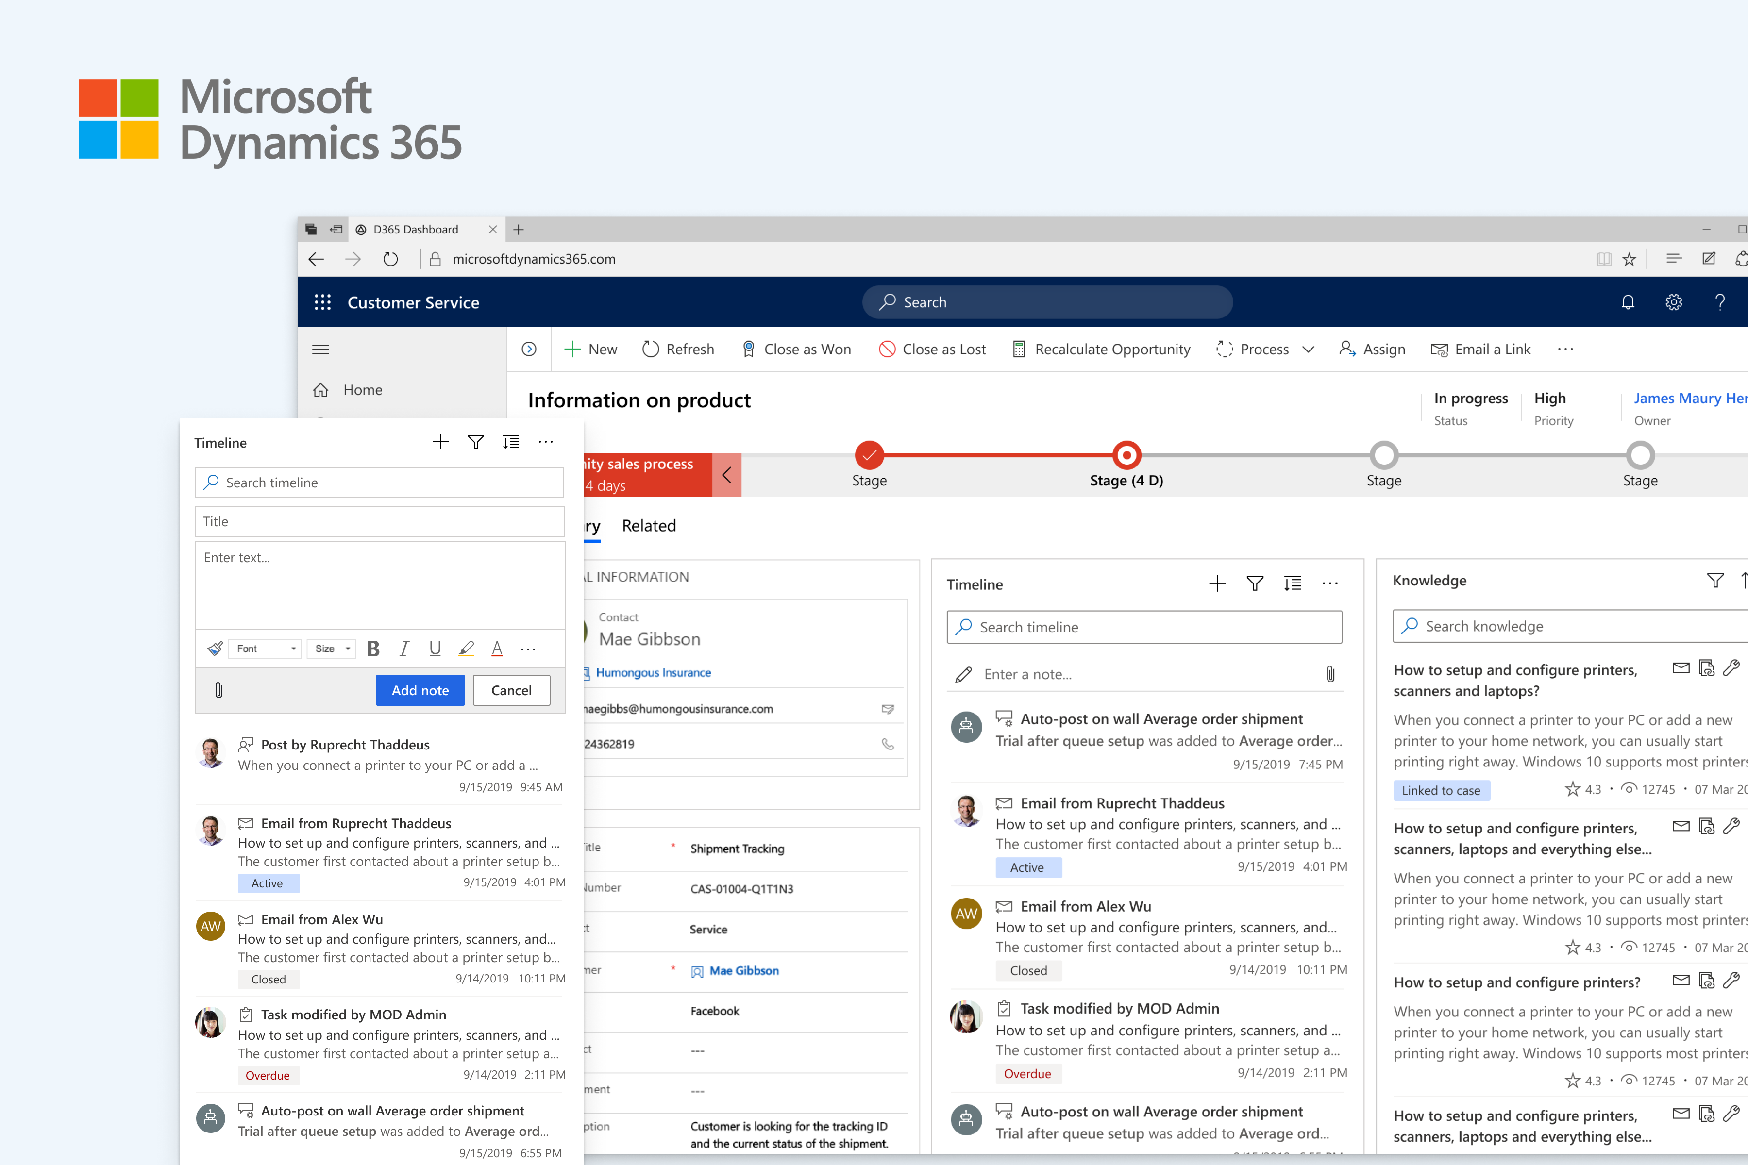Select Home in the sidebar
Image resolution: width=1748 pixels, height=1165 pixels.
click(362, 390)
